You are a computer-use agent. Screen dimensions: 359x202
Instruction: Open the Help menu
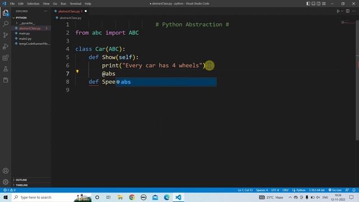coord(88,4)
